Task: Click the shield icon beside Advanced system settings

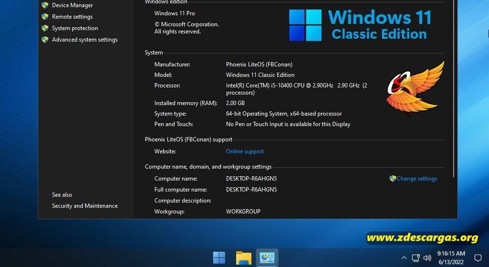Action: pyautogui.click(x=45, y=40)
